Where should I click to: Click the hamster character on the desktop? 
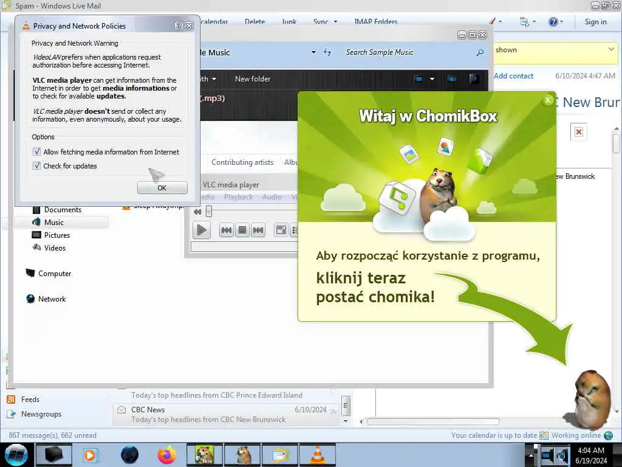pos(592,399)
